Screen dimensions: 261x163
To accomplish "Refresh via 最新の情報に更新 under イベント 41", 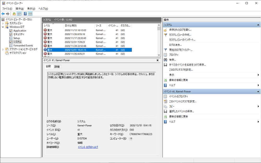I will [x=179, y=117].
